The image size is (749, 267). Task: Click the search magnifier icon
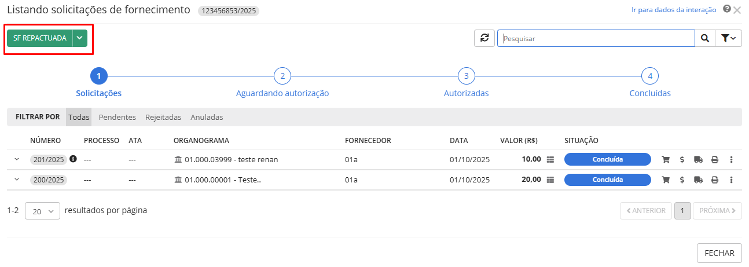pos(705,38)
